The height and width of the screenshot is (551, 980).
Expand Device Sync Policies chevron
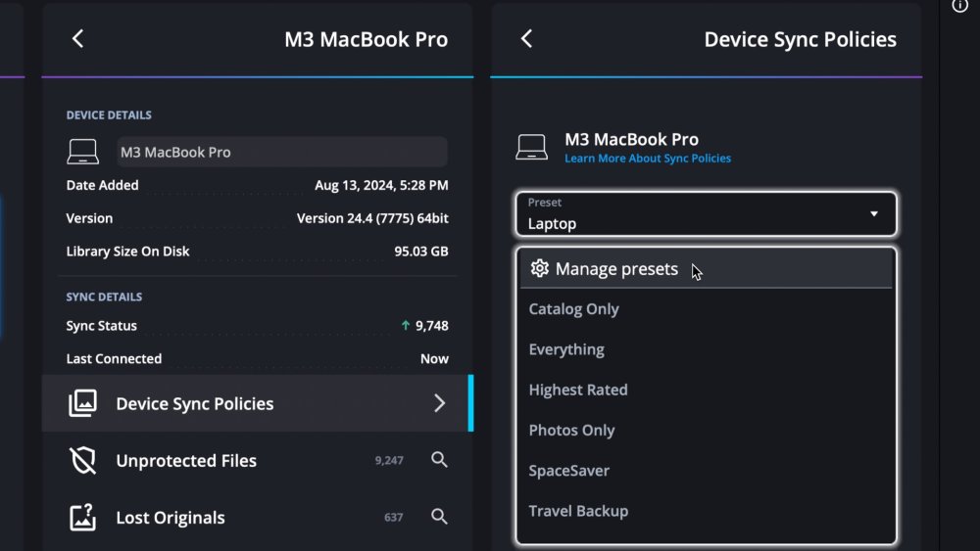(440, 403)
